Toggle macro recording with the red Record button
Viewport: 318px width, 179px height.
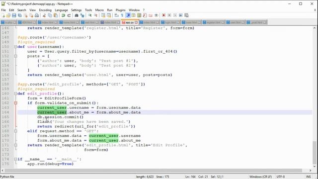tap(163, 15)
